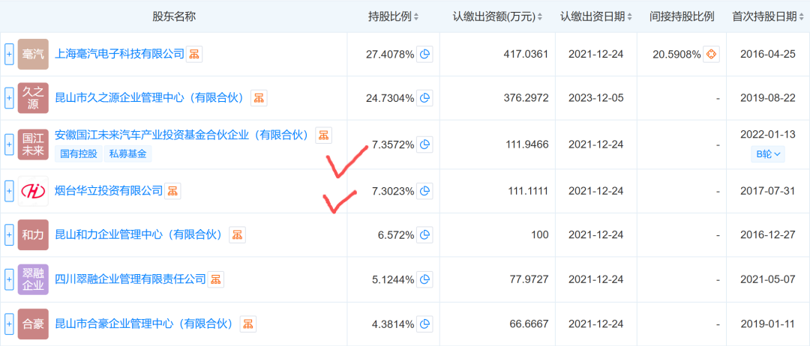
Task: Open 四川翠融企业管理有限责任公司 link
Action: point(130,279)
